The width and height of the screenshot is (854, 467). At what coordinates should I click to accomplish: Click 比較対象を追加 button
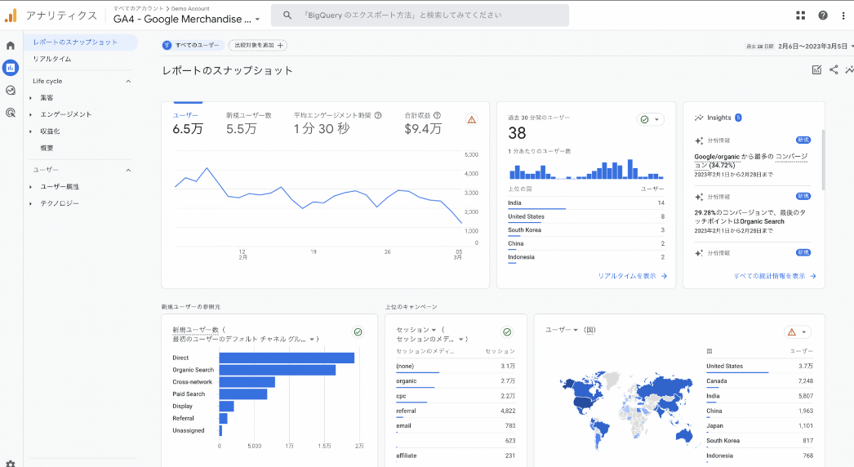258,45
